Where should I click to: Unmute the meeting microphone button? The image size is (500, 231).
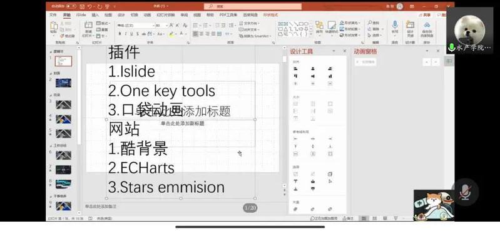465,192
